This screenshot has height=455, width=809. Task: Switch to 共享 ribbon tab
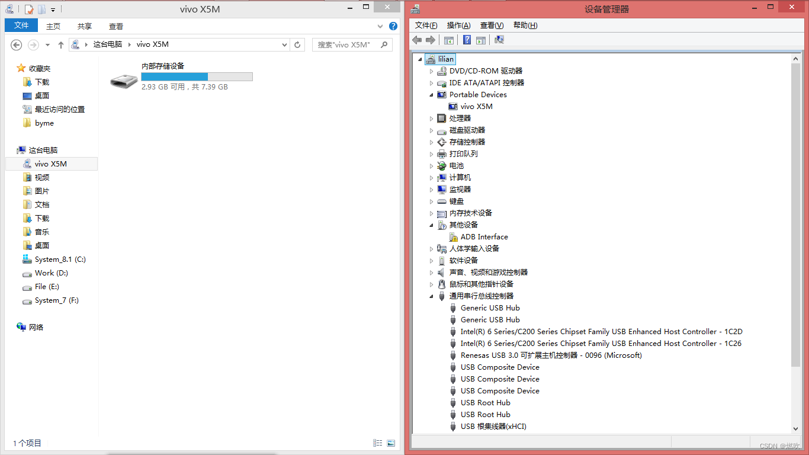[85, 26]
